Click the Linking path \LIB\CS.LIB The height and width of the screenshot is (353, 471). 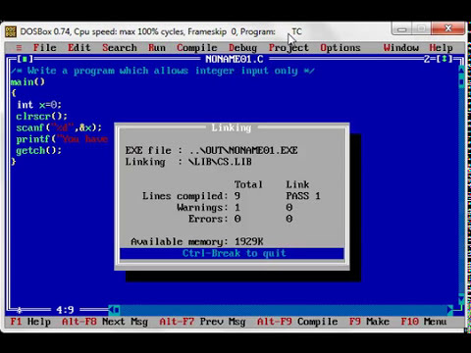pos(220,162)
